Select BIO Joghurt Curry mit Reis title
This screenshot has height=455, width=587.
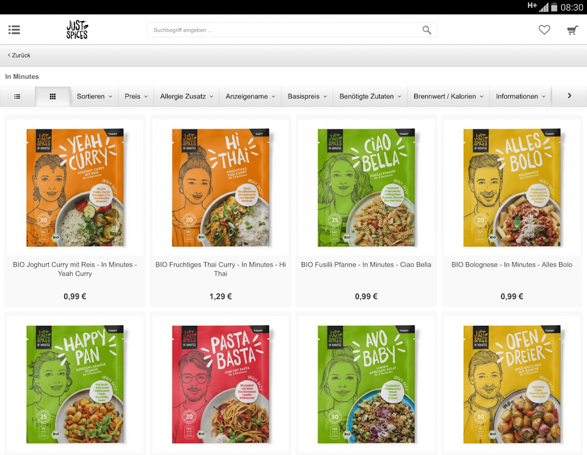tap(75, 269)
